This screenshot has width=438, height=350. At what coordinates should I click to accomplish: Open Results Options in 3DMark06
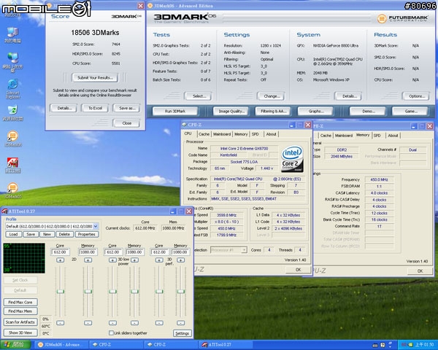(x=416, y=96)
